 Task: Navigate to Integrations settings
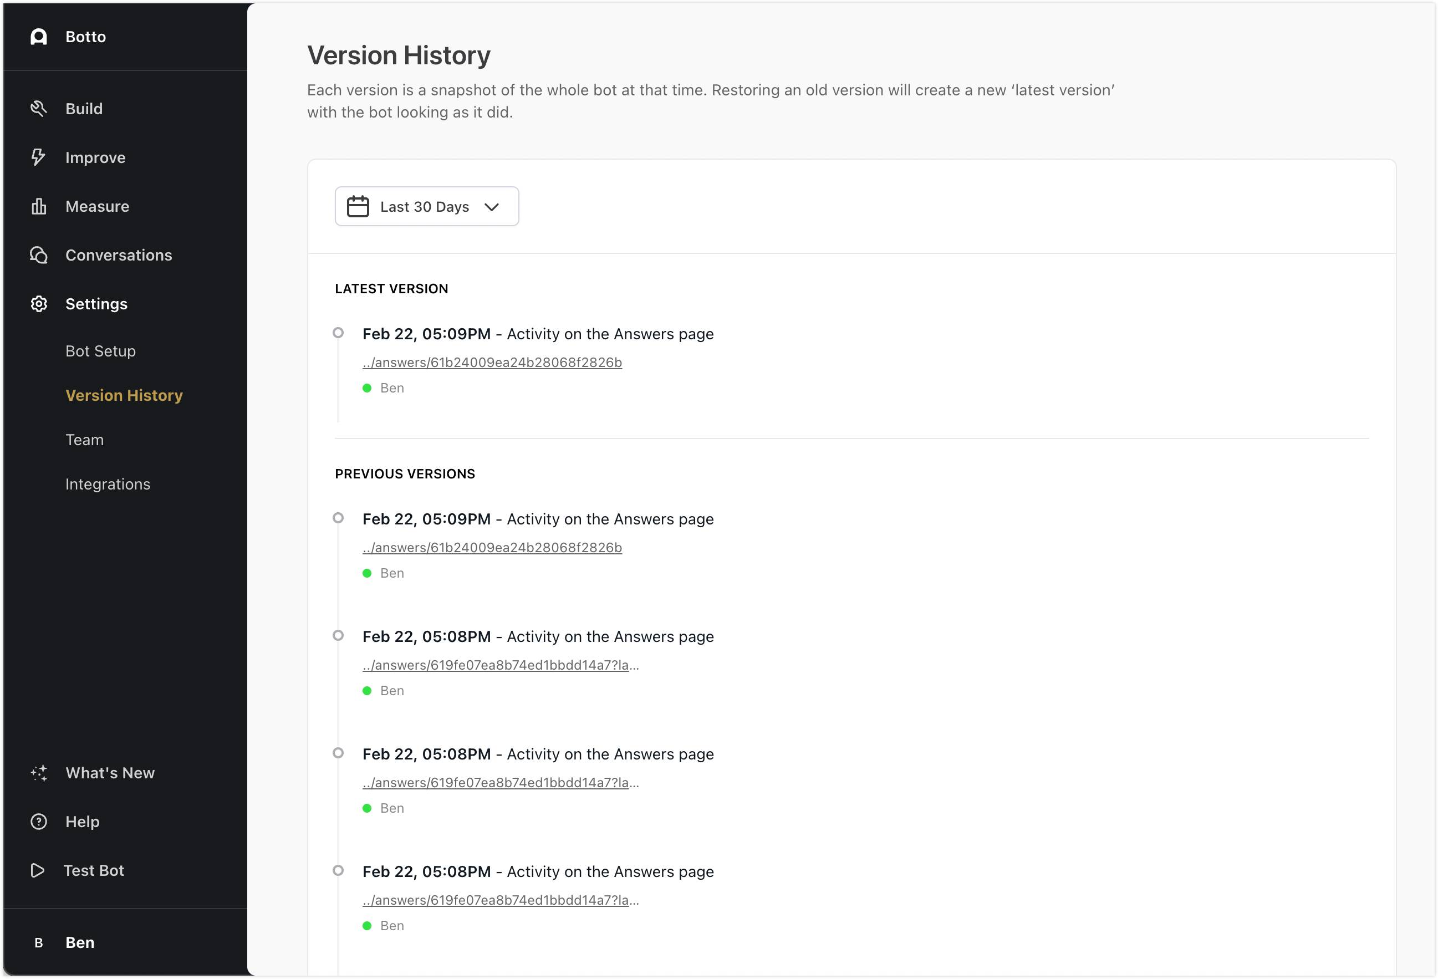click(108, 484)
